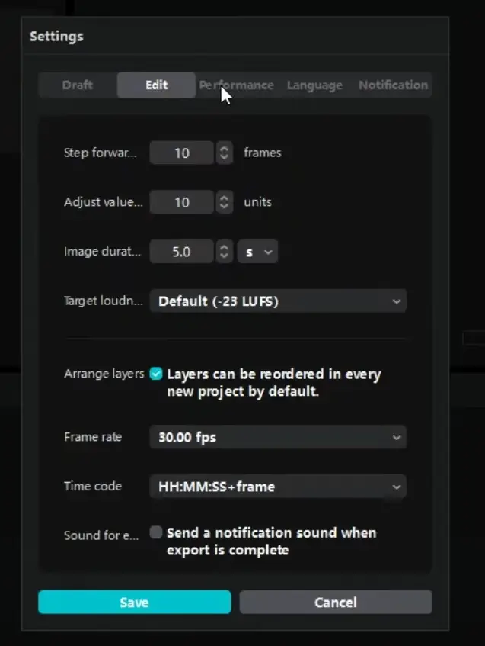Open the Target loudness dropdown
Viewport: 485px width, 646px height.
click(x=277, y=301)
